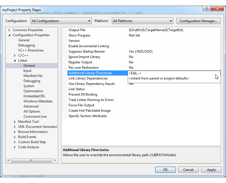Viewport: 226px width, 183px height.
Task: Click Link Library Dependencies property
Action: click(98, 78)
